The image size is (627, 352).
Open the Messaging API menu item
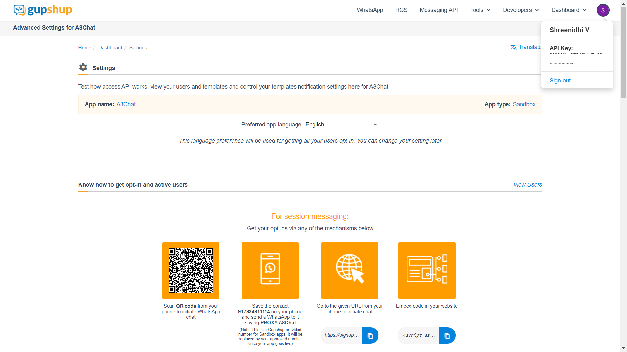coord(439,10)
